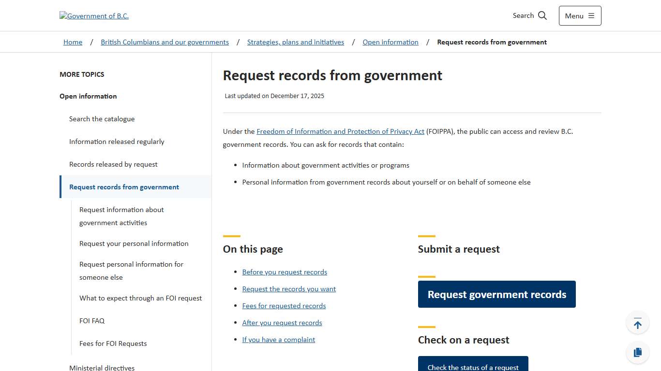Click "Check the status of a request"
The height and width of the screenshot is (371, 661).
[x=473, y=367]
